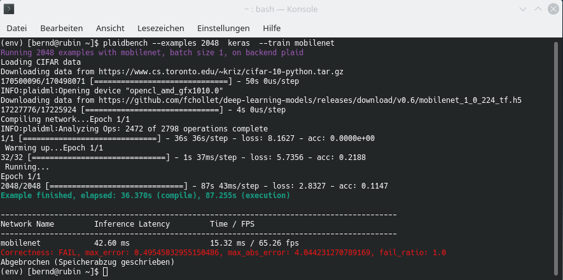Open the Ansicht menu

[x=110, y=29]
